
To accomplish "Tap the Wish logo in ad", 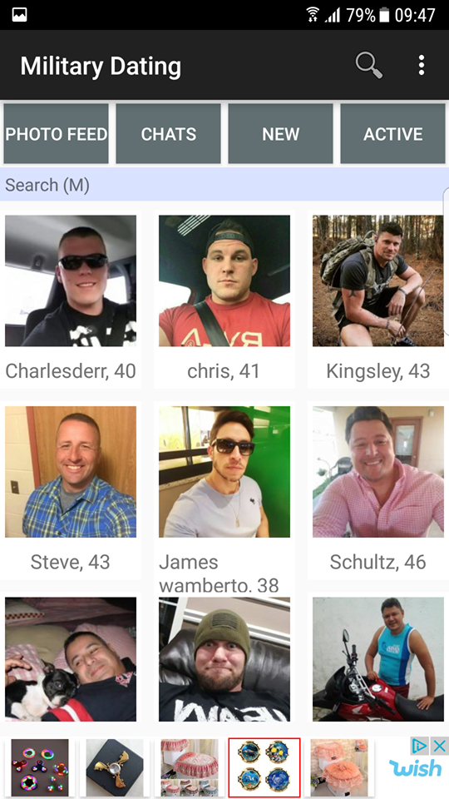I will tap(416, 768).
